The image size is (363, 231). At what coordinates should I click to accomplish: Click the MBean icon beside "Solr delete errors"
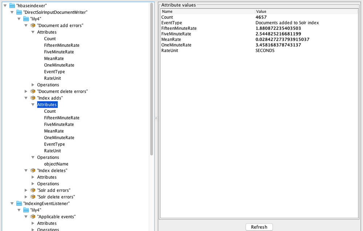(x=33, y=197)
